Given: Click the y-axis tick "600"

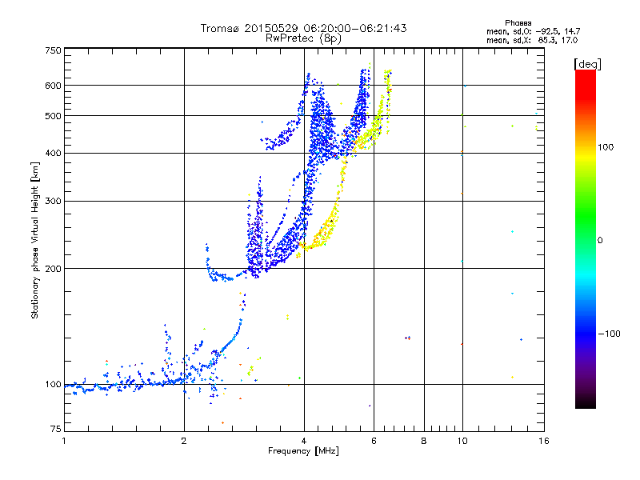Looking at the screenshot, I should [x=53, y=86].
